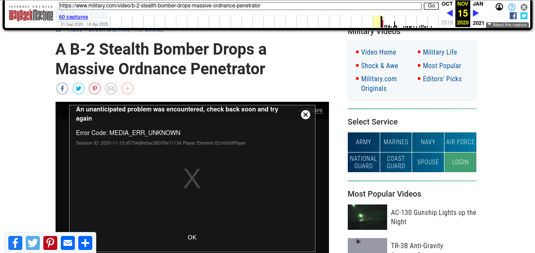Click the Go button in Wayback toolbar

pos(431,6)
